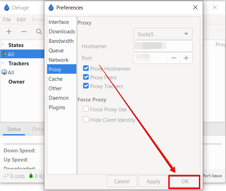Switch to the Details tab
The height and width of the screenshot is (191, 226).
(x=38, y=129)
